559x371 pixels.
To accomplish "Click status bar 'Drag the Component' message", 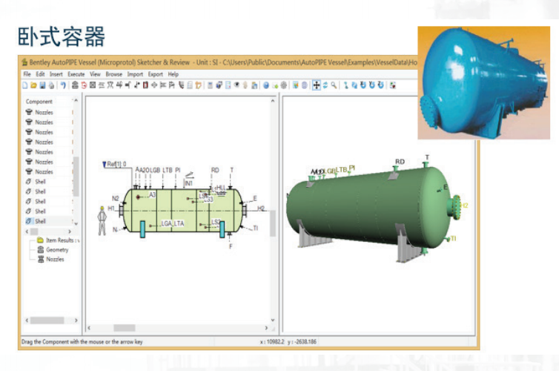I will 82,342.
